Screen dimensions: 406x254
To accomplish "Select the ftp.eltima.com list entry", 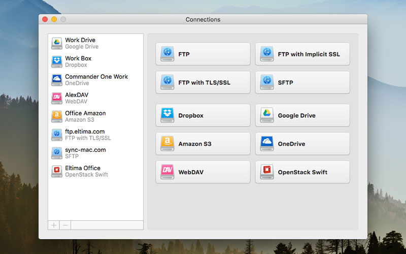I will coord(95,135).
